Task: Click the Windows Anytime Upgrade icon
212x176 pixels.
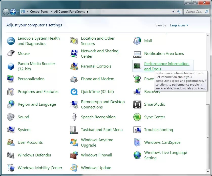Action: [x=74, y=143]
